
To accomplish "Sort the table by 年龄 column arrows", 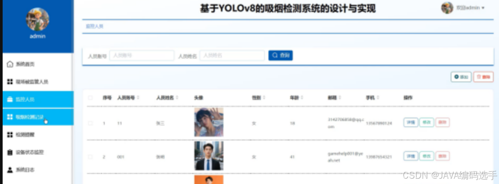I will click(x=302, y=98).
